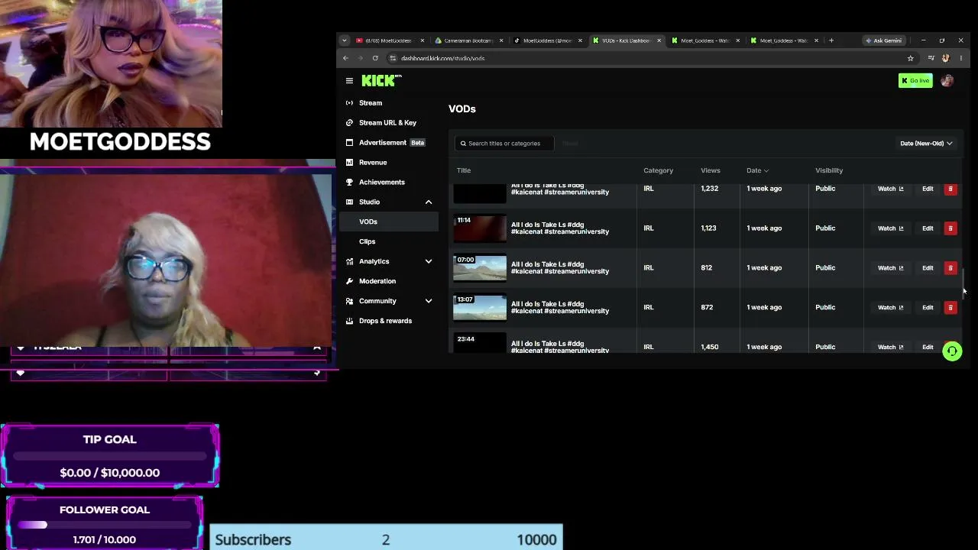Open the 13:07 VOD thumbnail
The width and height of the screenshot is (978, 550).
pyautogui.click(x=480, y=307)
